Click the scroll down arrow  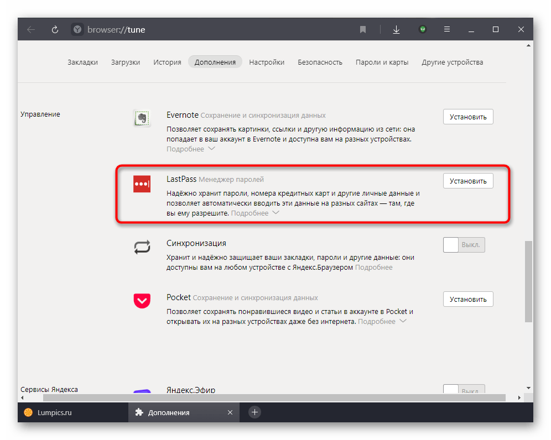[528, 388]
